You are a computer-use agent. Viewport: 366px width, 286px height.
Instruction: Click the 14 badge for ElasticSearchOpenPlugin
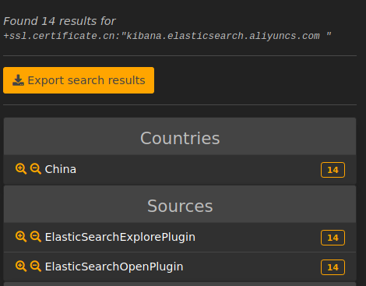333,267
